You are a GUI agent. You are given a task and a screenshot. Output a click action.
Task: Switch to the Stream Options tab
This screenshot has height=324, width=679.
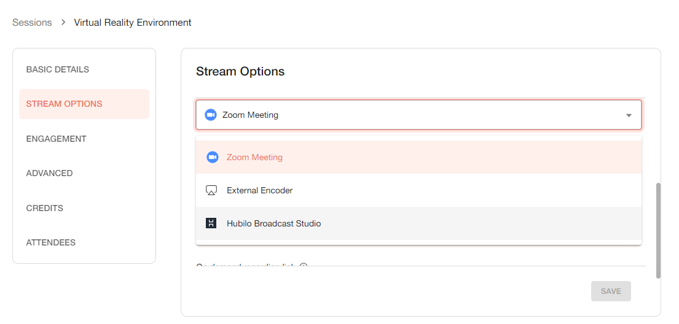pyautogui.click(x=65, y=104)
